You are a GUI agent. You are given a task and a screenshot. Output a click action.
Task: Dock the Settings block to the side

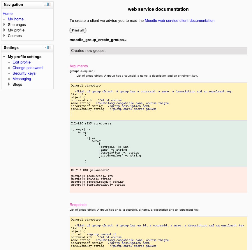(49, 47)
